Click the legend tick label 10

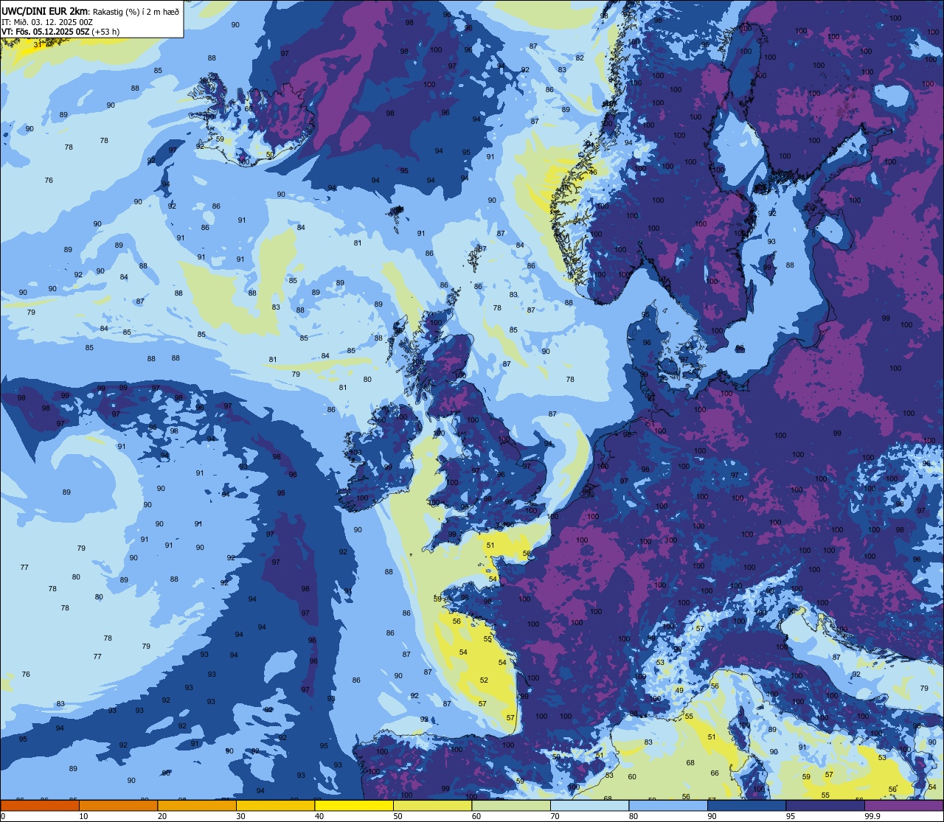(83, 816)
